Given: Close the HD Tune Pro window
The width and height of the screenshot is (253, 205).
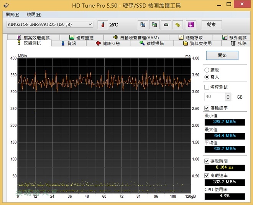Looking at the screenshot, I should (x=242, y=4).
